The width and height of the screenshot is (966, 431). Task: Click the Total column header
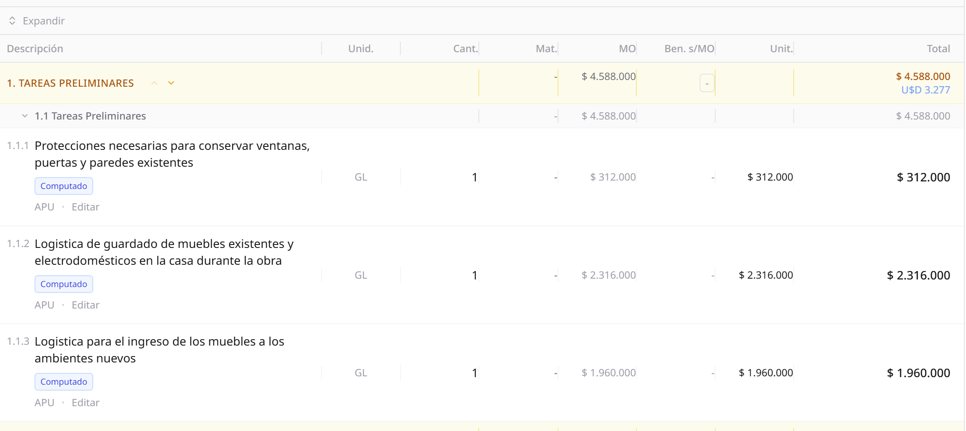tap(938, 48)
